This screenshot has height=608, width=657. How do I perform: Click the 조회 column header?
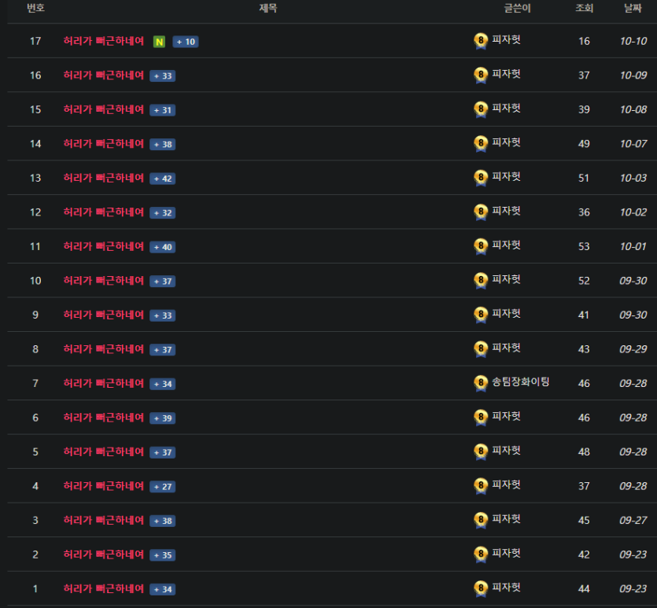point(584,8)
